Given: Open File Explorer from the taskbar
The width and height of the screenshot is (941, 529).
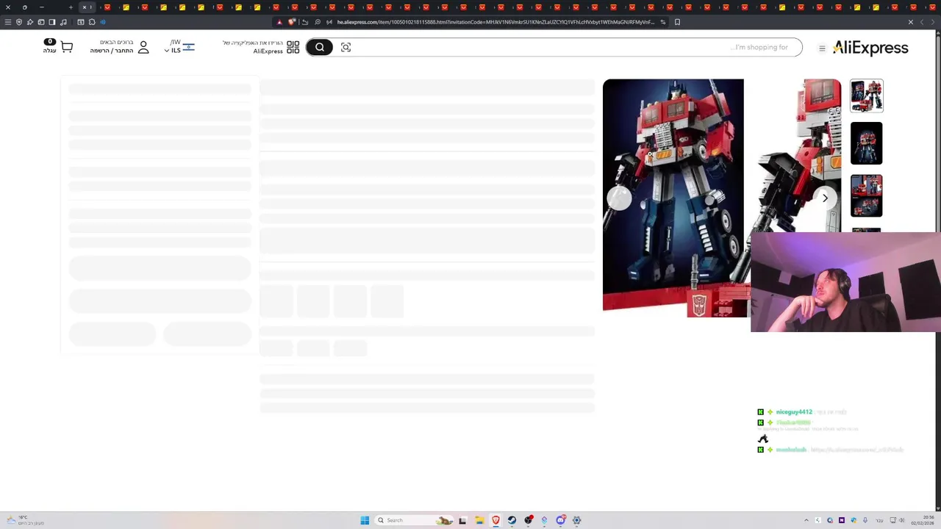Looking at the screenshot, I should [x=479, y=520].
